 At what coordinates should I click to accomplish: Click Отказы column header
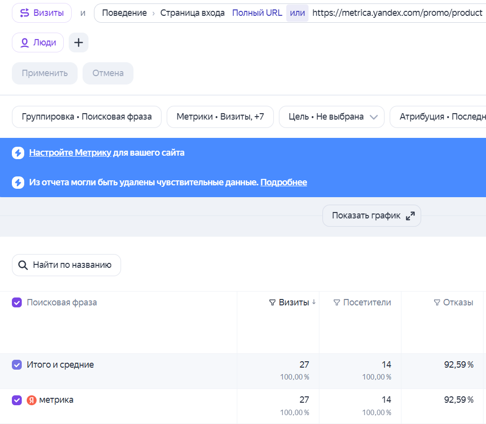tap(458, 302)
